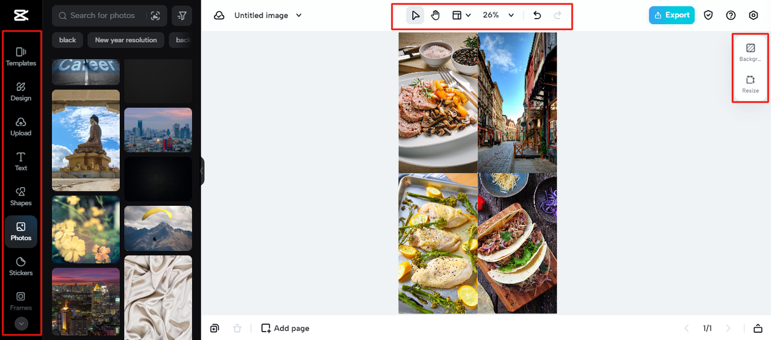Open the Upload panel
The height and width of the screenshot is (340, 771).
[x=21, y=126]
